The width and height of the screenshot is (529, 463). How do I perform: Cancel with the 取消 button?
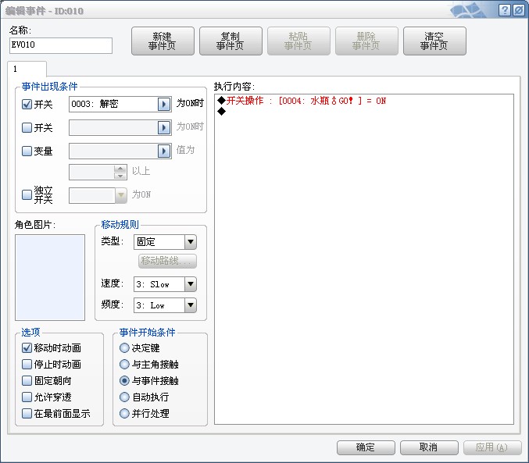(x=429, y=447)
